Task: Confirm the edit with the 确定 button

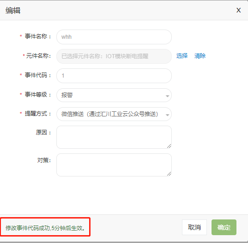Action: [x=224, y=227]
